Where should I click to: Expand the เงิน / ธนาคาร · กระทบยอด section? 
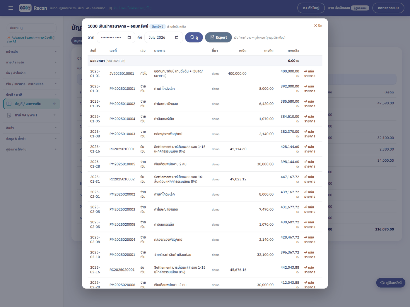(31, 84)
